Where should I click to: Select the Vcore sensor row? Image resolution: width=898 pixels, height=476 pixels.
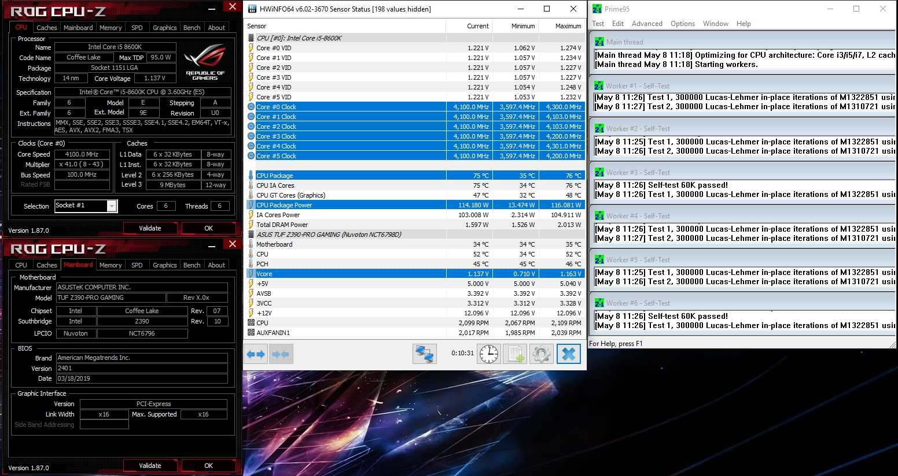347,274
